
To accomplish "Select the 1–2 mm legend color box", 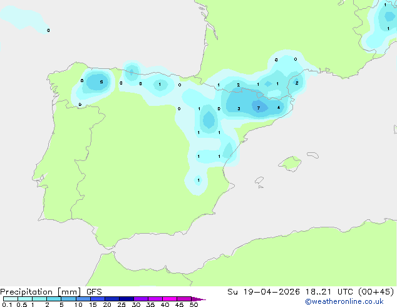I will tap(39, 299).
